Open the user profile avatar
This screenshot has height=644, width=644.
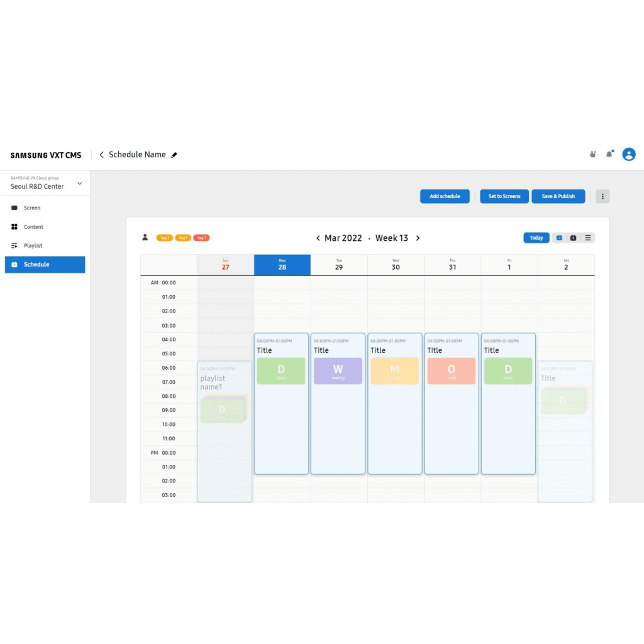tap(628, 155)
